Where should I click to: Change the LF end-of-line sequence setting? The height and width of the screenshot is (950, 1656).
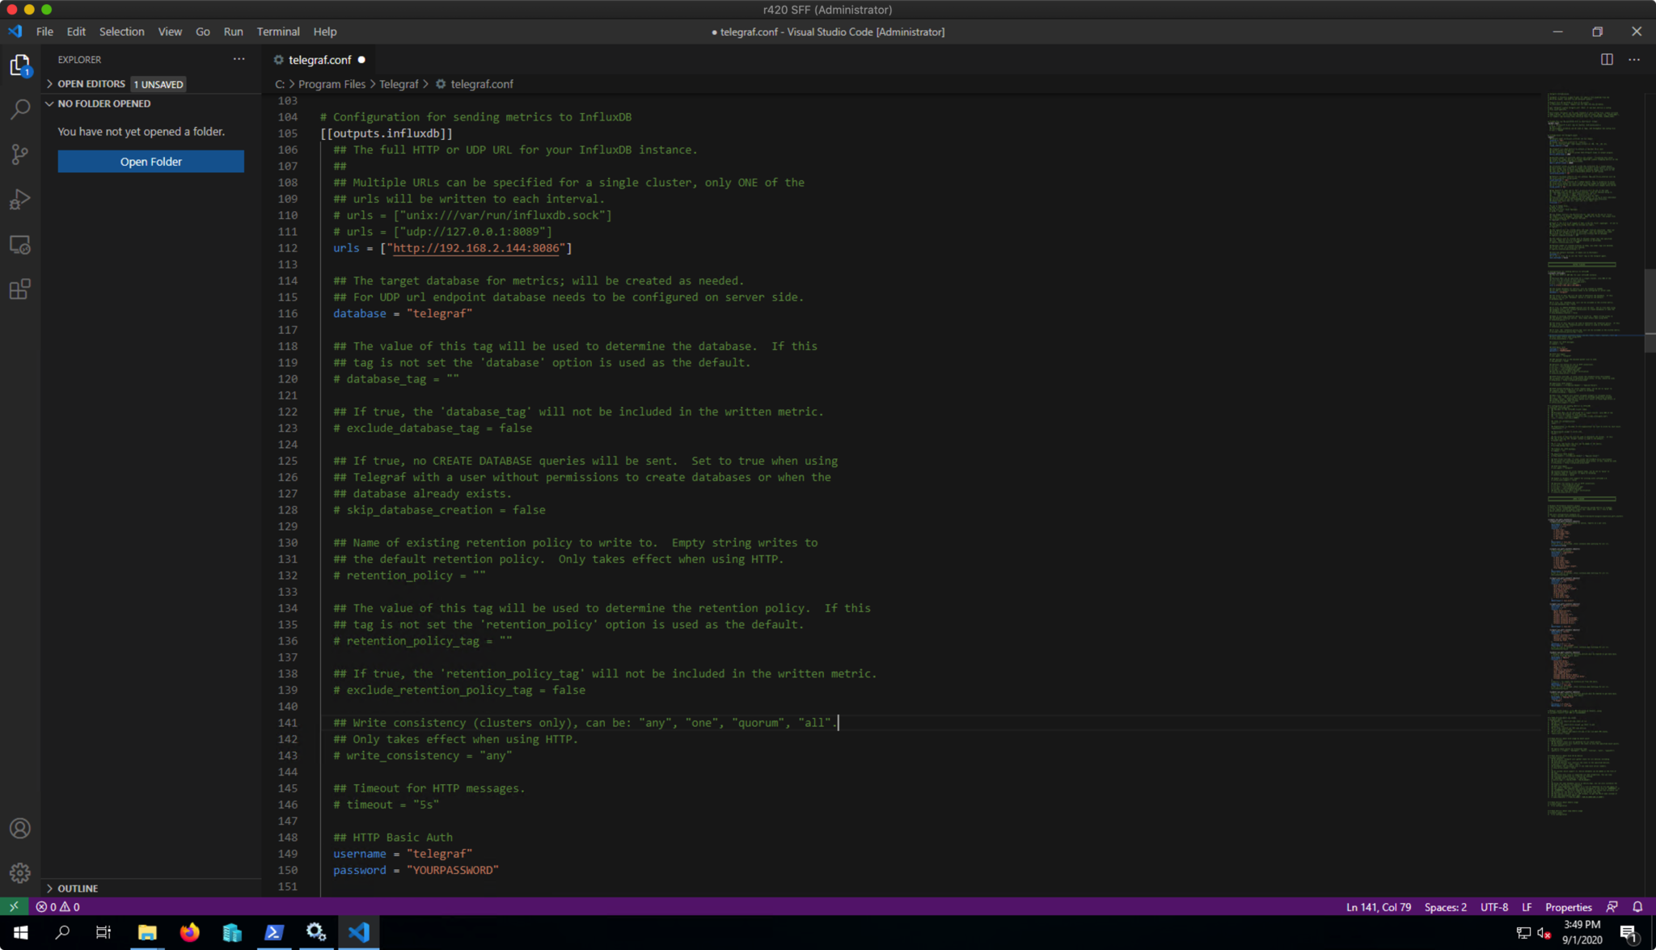[x=1527, y=907]
